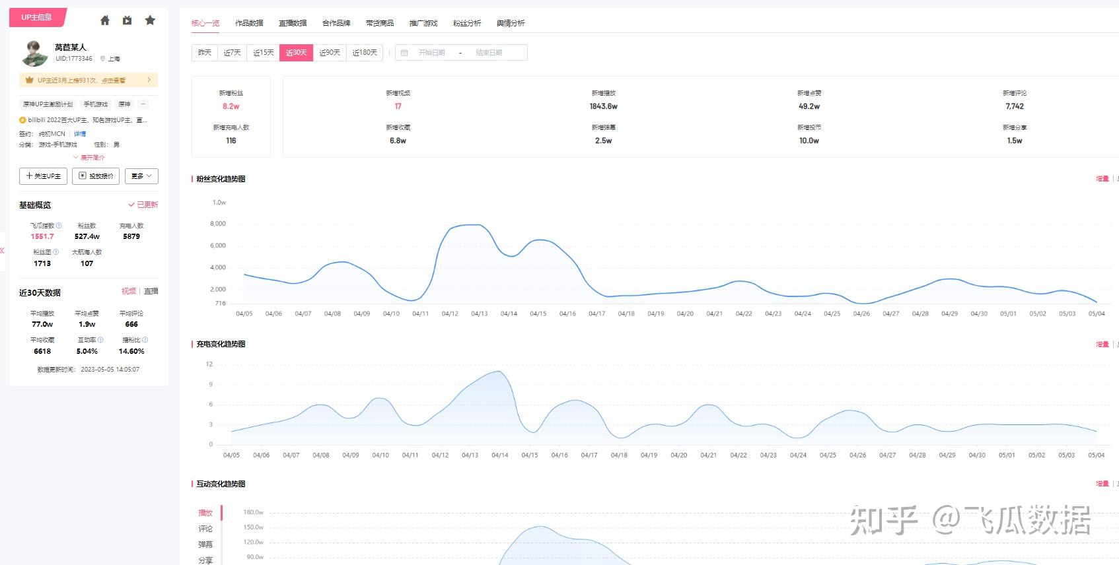Click the crown ranking banner icon
The image size is (1119, 565).
29,81
